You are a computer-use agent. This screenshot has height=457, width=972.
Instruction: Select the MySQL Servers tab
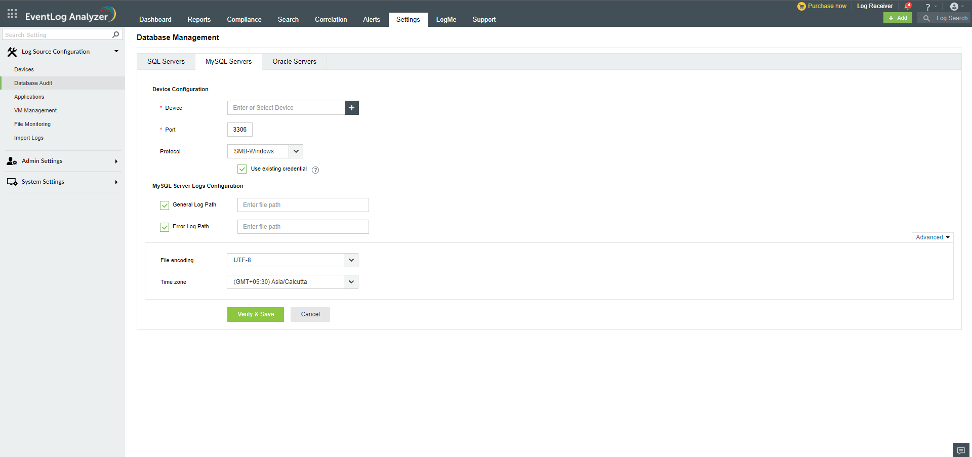(x=228, y=62)
